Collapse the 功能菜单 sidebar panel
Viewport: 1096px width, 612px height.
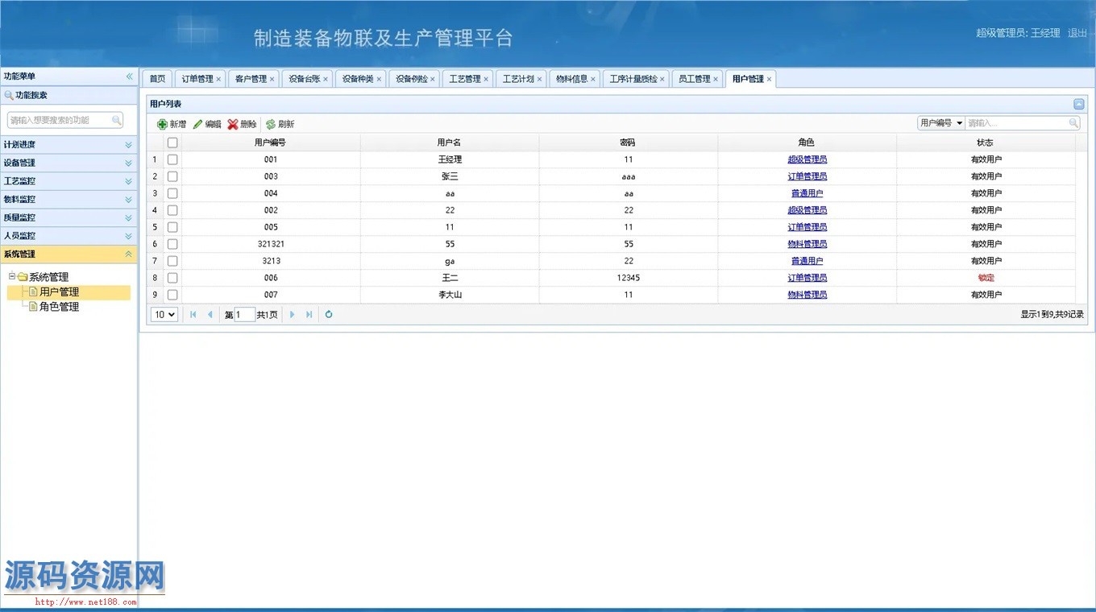(129, 76)
